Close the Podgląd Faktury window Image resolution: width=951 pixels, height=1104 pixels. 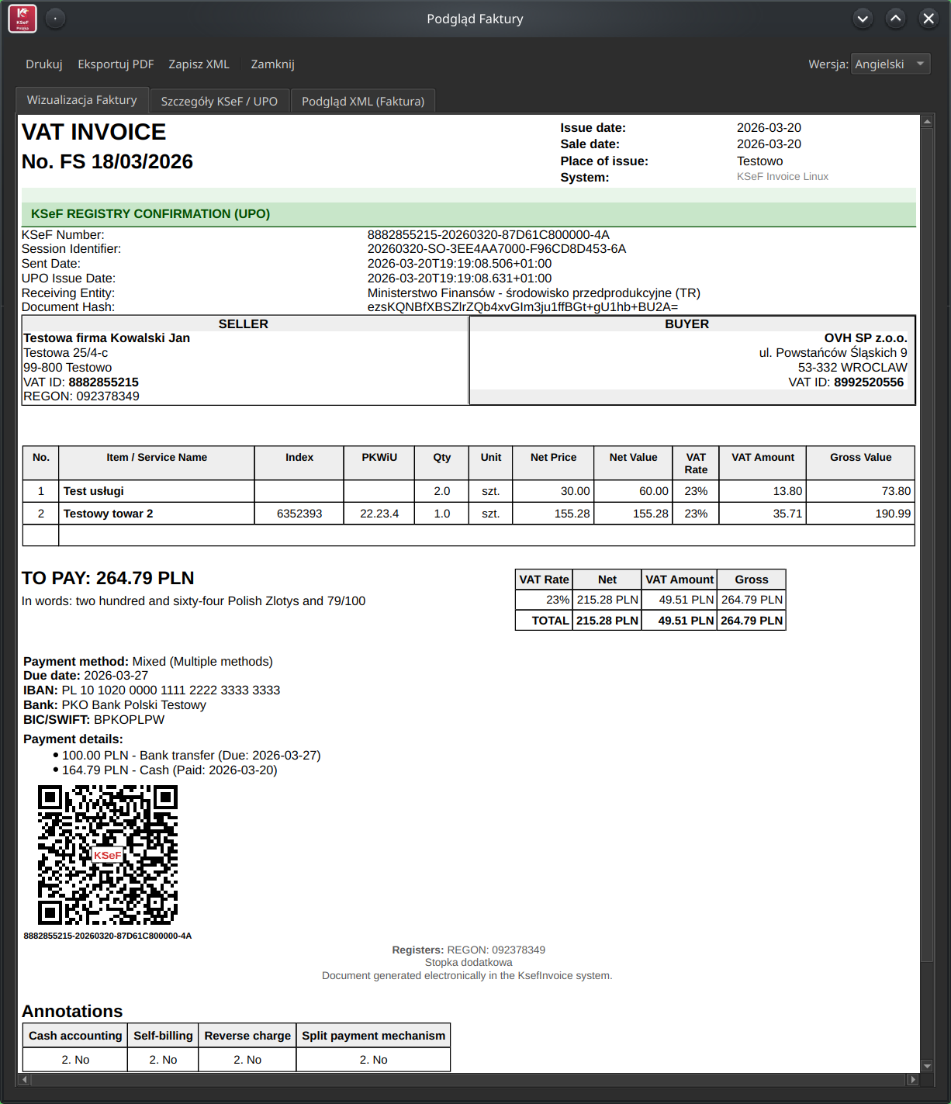[x=928, y=19]
